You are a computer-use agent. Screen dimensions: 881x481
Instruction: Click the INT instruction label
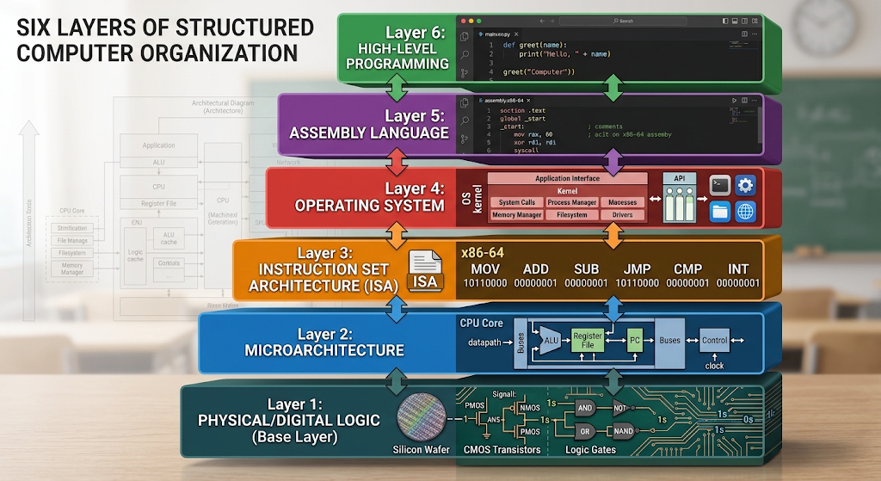point(737,269)
